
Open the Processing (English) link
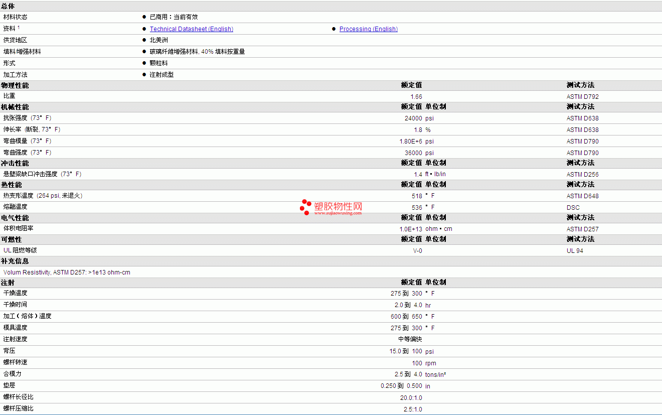369,29
